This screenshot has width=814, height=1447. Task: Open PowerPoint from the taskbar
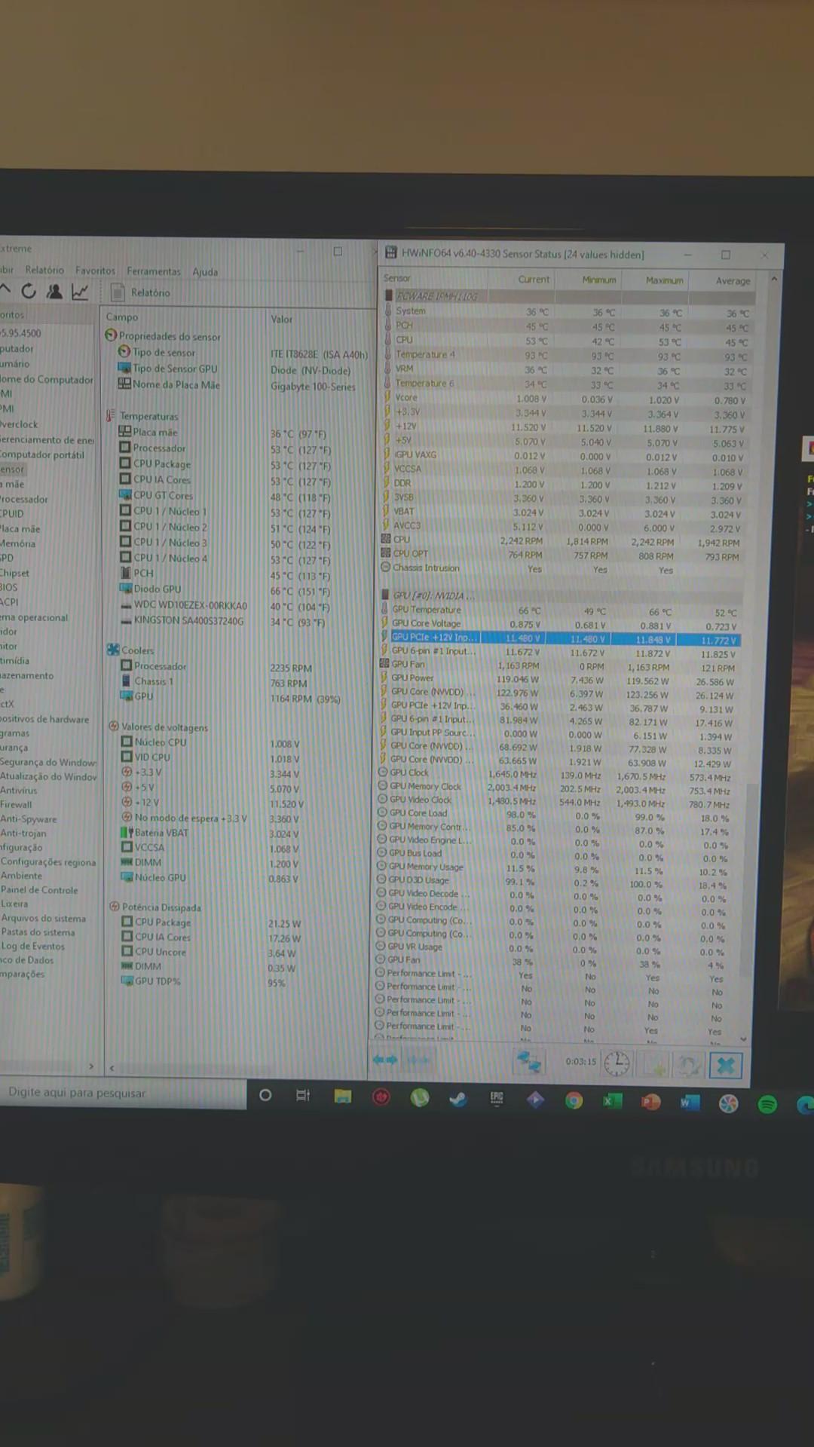[651, 1103]
